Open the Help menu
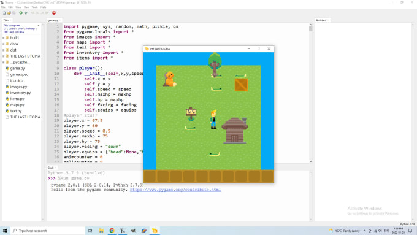 44,7
